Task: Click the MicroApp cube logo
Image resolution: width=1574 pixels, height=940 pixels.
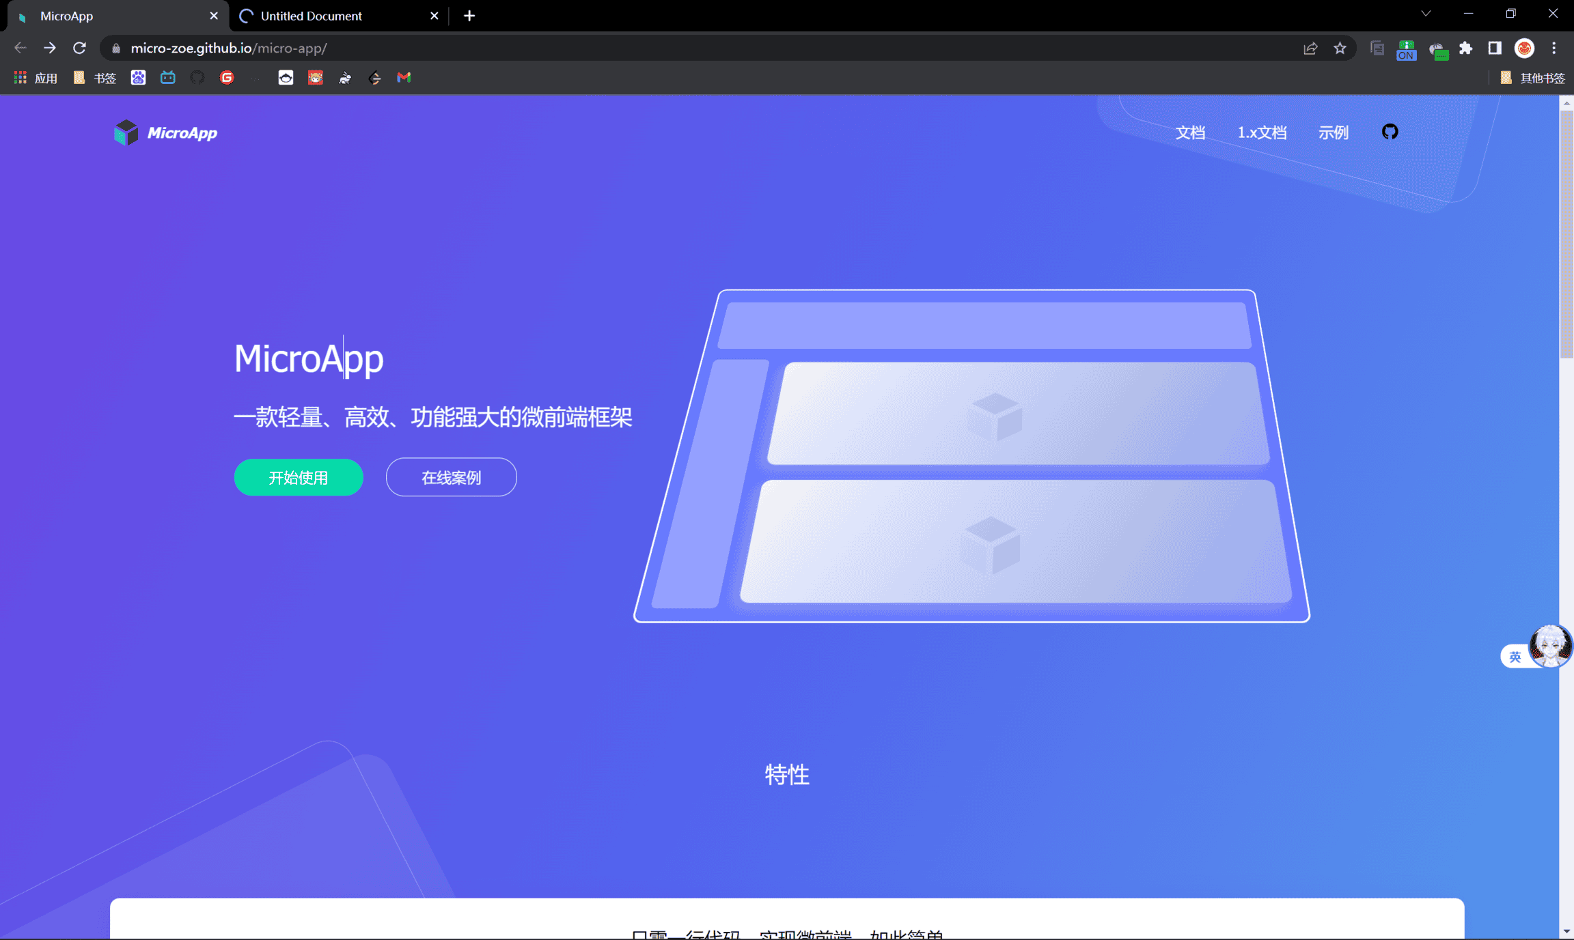Action: coord(126,132)
